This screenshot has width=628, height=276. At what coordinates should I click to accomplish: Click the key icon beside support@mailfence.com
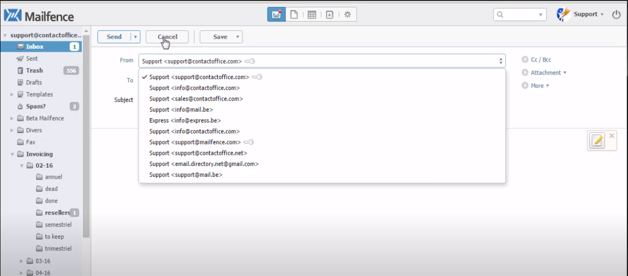[x=249, y=142]
